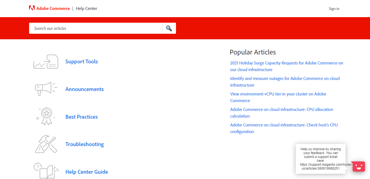Open the Support Tools category

point(81,62)
